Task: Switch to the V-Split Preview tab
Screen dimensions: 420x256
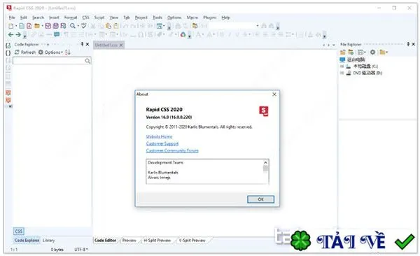Action: click(192, 241)
